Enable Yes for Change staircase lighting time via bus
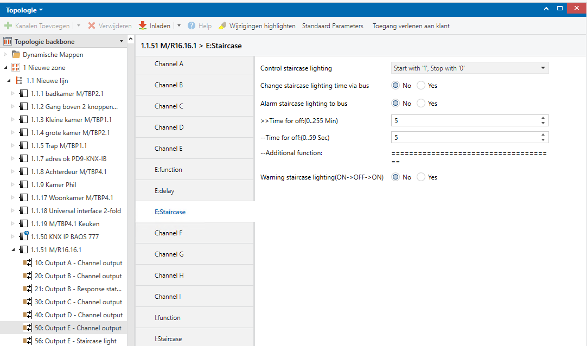The height and width of the screenshot is (346, 587). coord(422,86)
